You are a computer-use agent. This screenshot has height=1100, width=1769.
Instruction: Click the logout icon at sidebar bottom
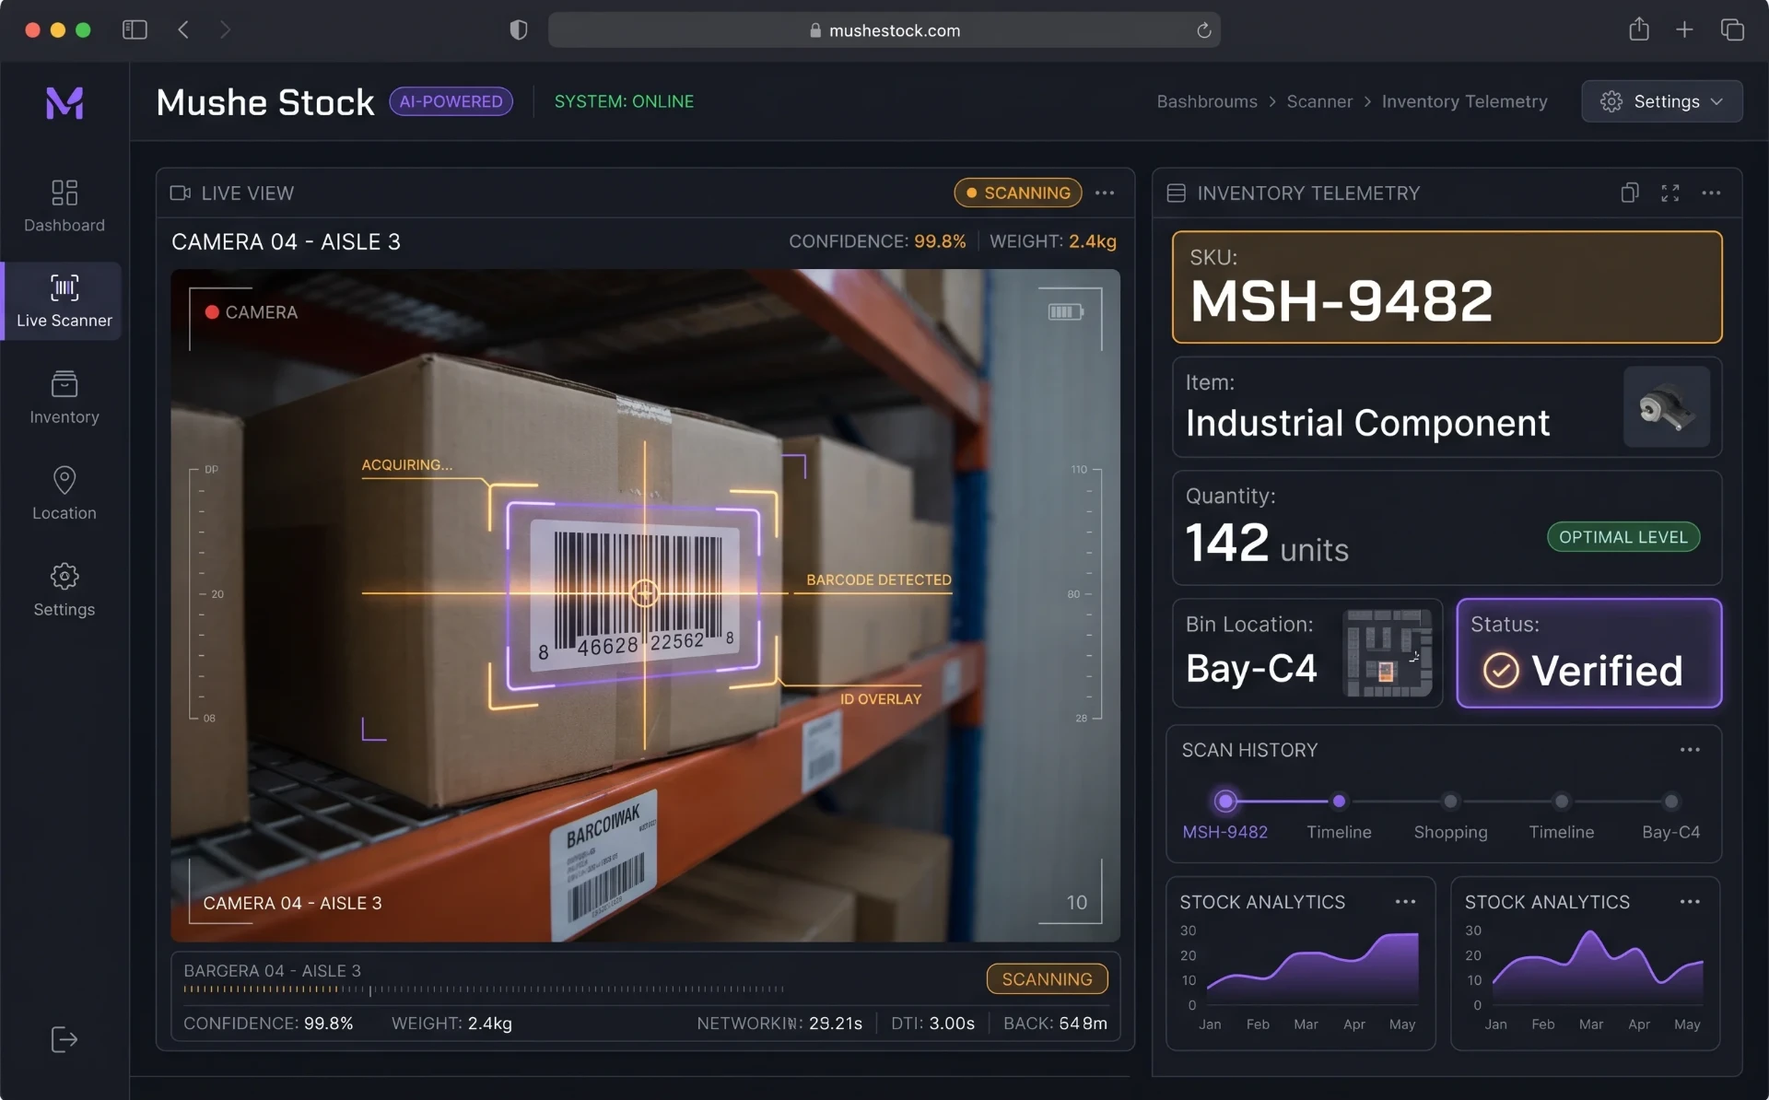click(64, 1040)
